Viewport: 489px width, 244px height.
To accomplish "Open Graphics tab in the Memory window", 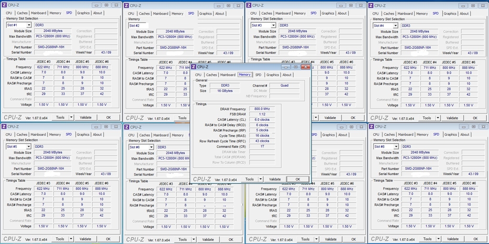I will 273,75.
